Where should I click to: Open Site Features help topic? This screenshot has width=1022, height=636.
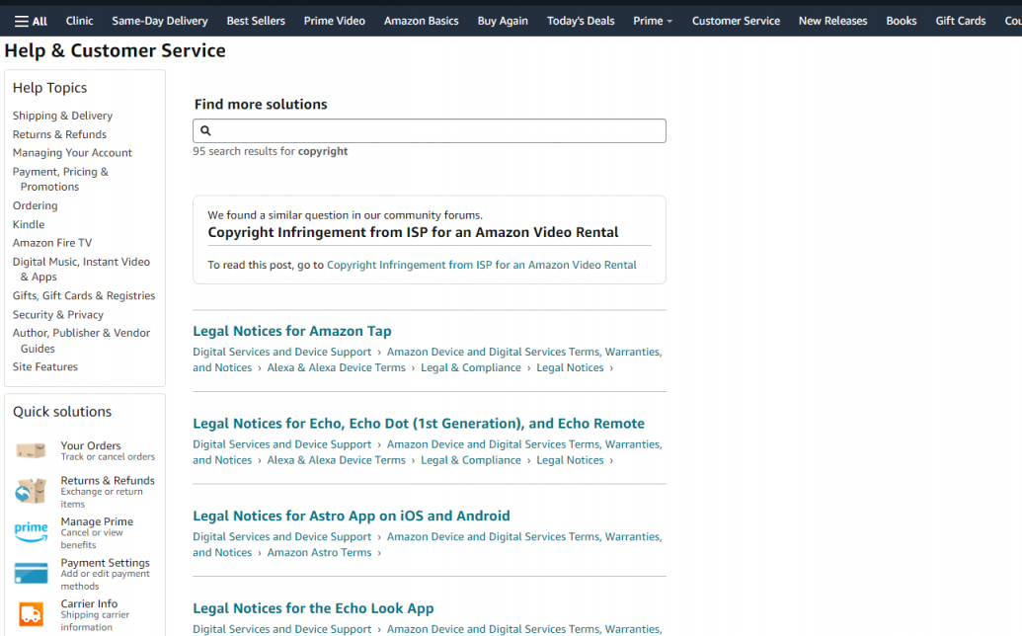click(45, 366)
